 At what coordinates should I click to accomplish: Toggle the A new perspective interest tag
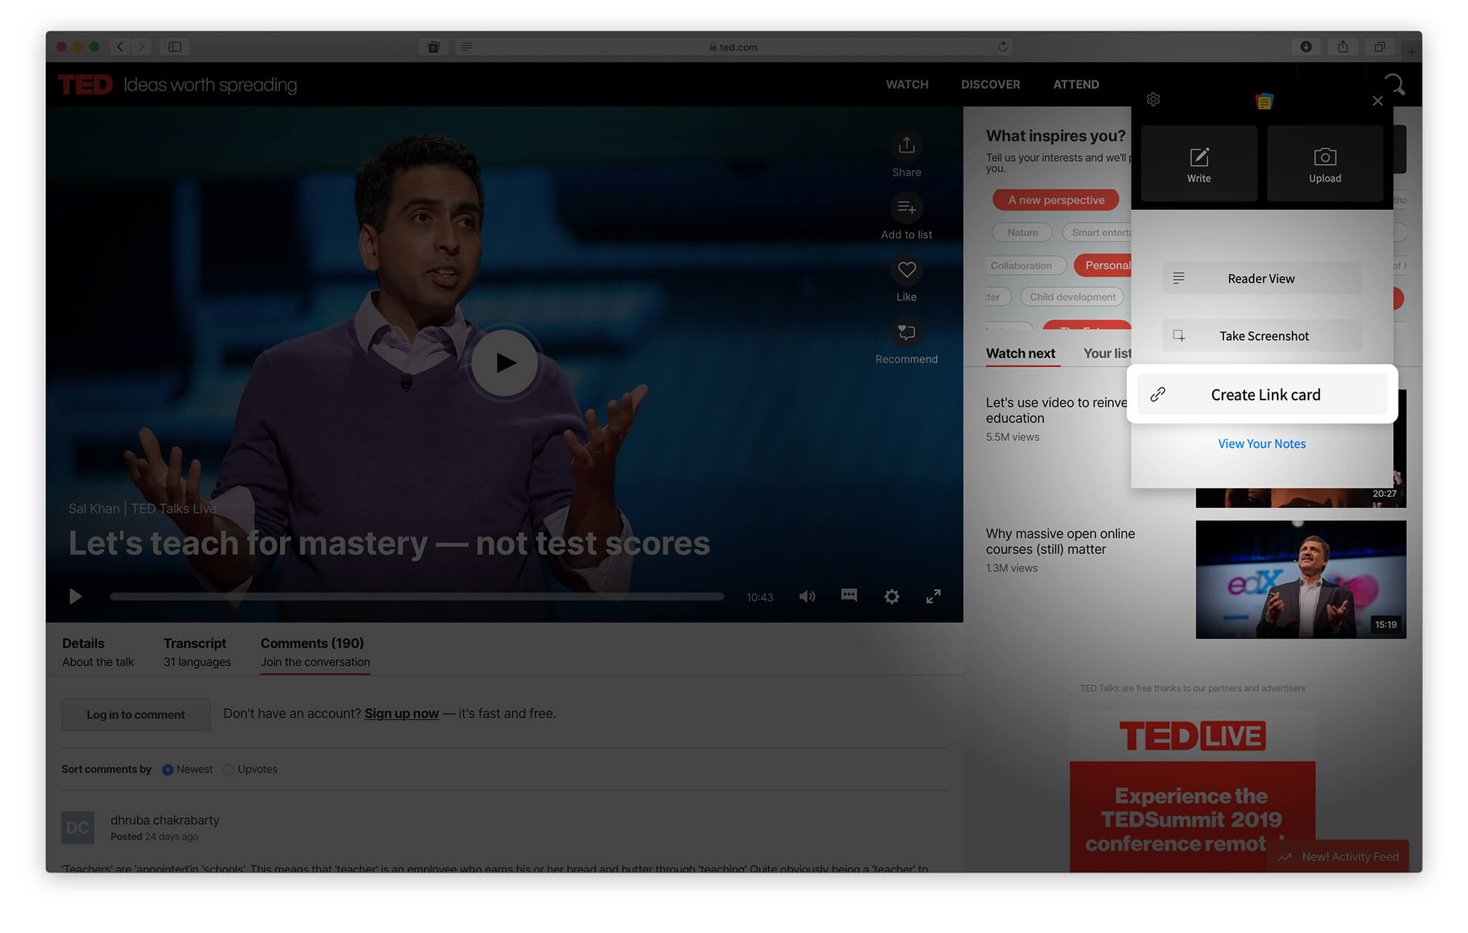tap(1056, 200)
